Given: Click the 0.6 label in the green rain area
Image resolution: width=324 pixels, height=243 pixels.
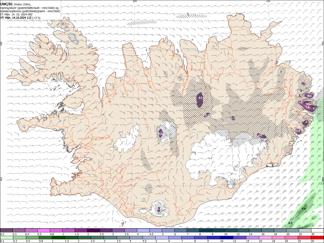Looking at the screenshot, I should [x=304, y=209].
